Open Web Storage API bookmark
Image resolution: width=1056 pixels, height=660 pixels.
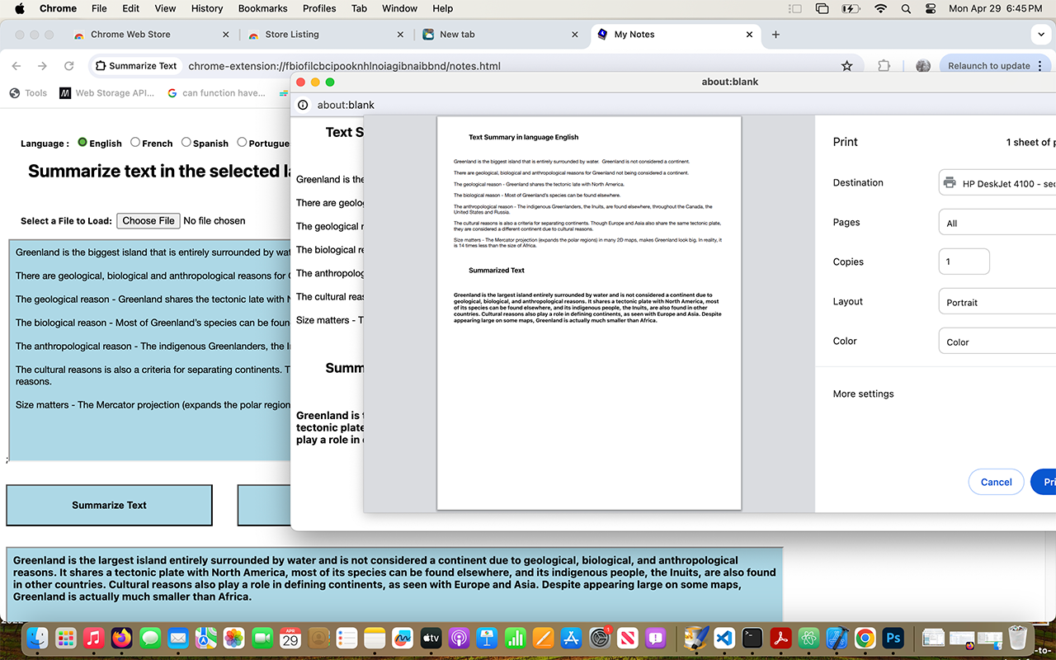coord(107,93)
